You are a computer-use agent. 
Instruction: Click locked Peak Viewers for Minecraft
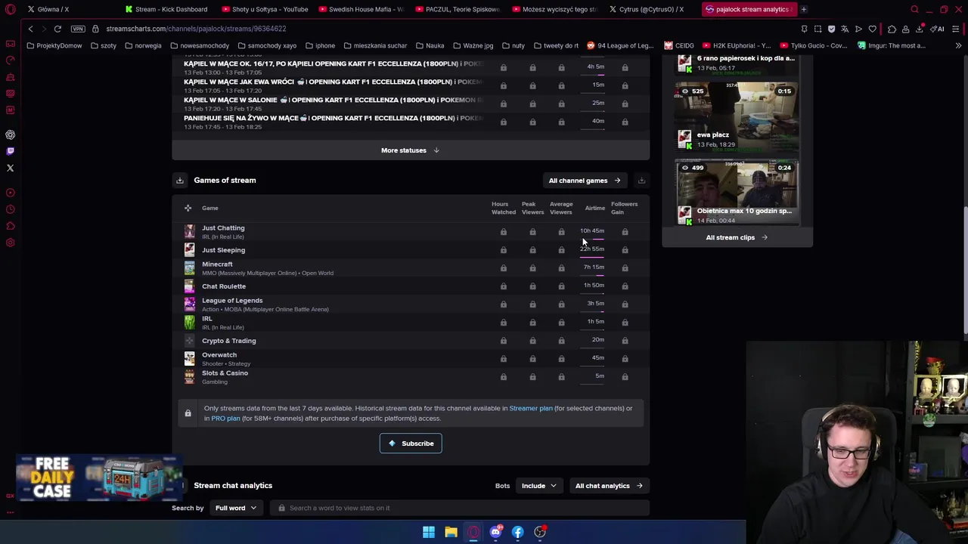click(x=532, y=268)
